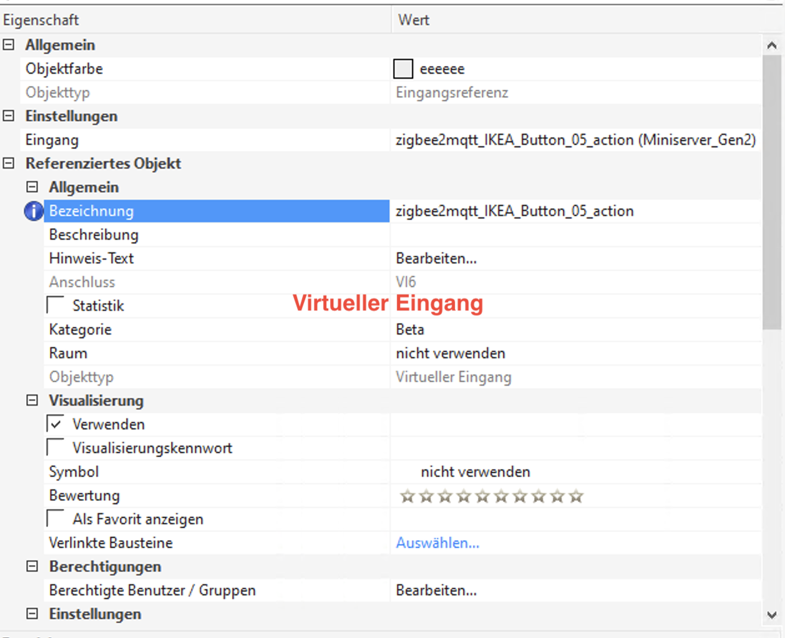
Task: Open the Kategorie value field showing Beta
Action: pos(574,330)
